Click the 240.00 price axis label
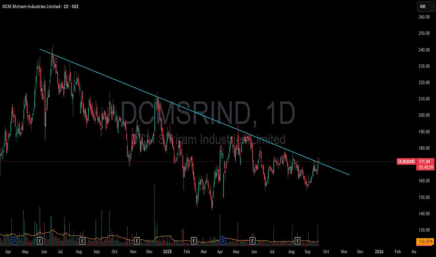The image size is (436, 257). point(424,50)
